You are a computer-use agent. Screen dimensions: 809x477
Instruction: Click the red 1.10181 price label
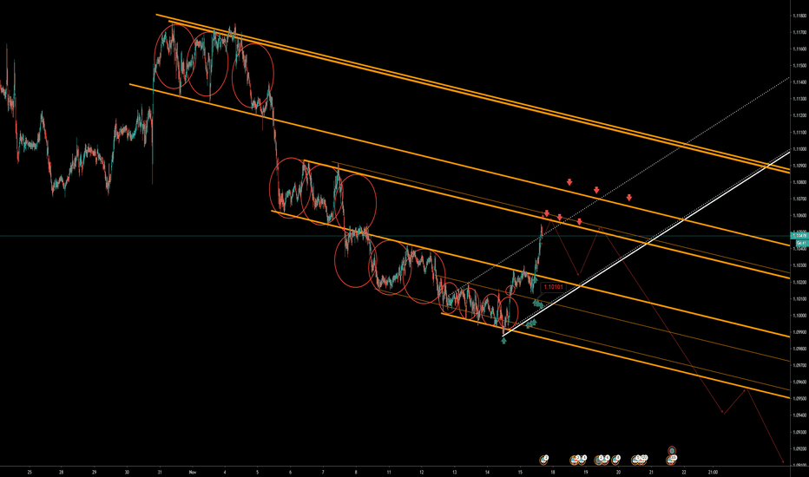[553, 287]
